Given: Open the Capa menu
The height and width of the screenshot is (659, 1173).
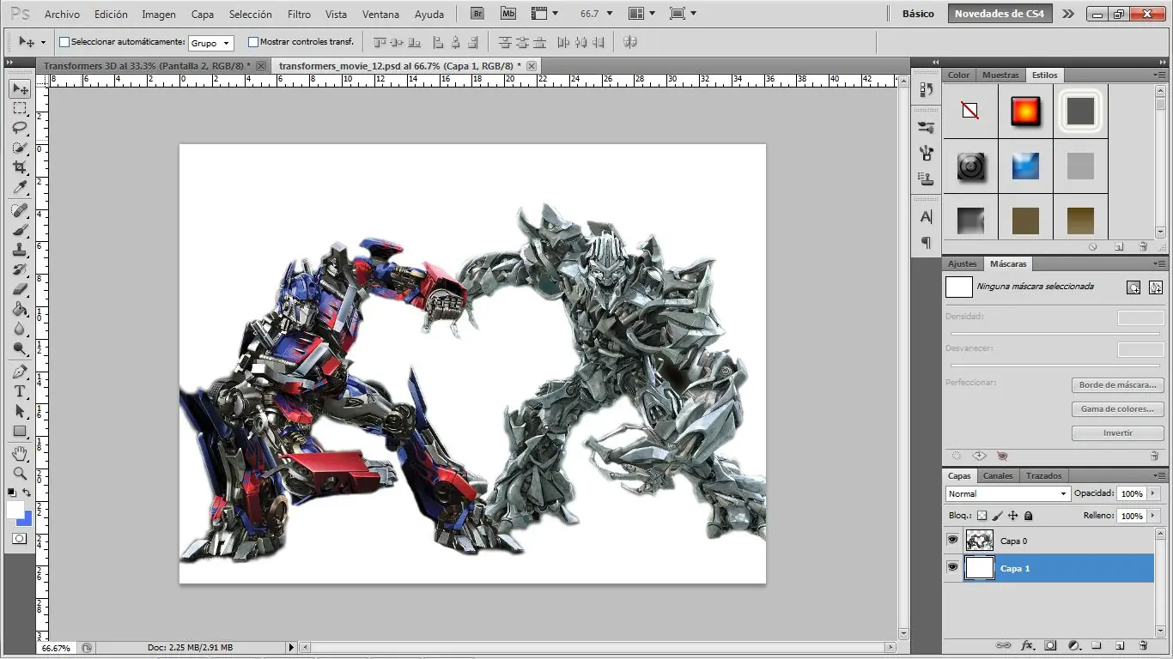Looking at the screenshot, I should pos(203,15).
